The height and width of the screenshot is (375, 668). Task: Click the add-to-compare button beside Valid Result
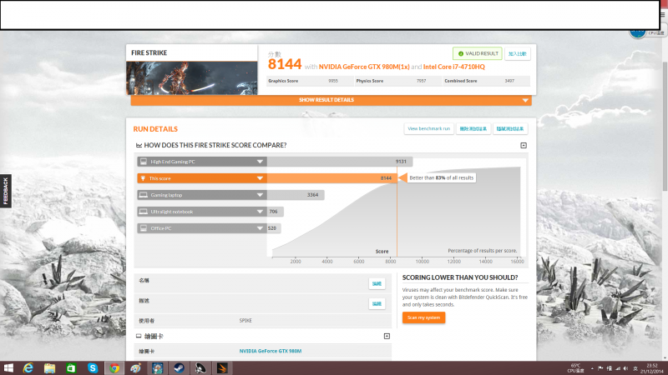[x=517, y=54]
